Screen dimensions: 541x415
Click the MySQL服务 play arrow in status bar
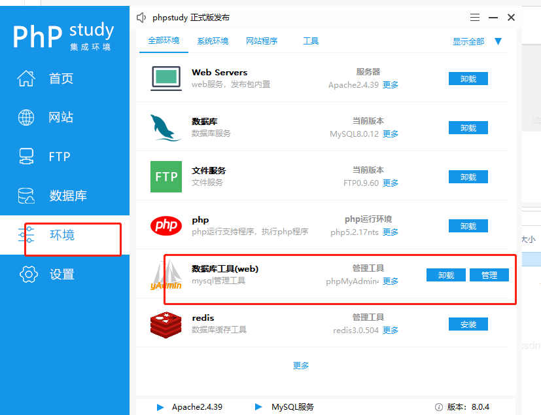pos(258,406)
